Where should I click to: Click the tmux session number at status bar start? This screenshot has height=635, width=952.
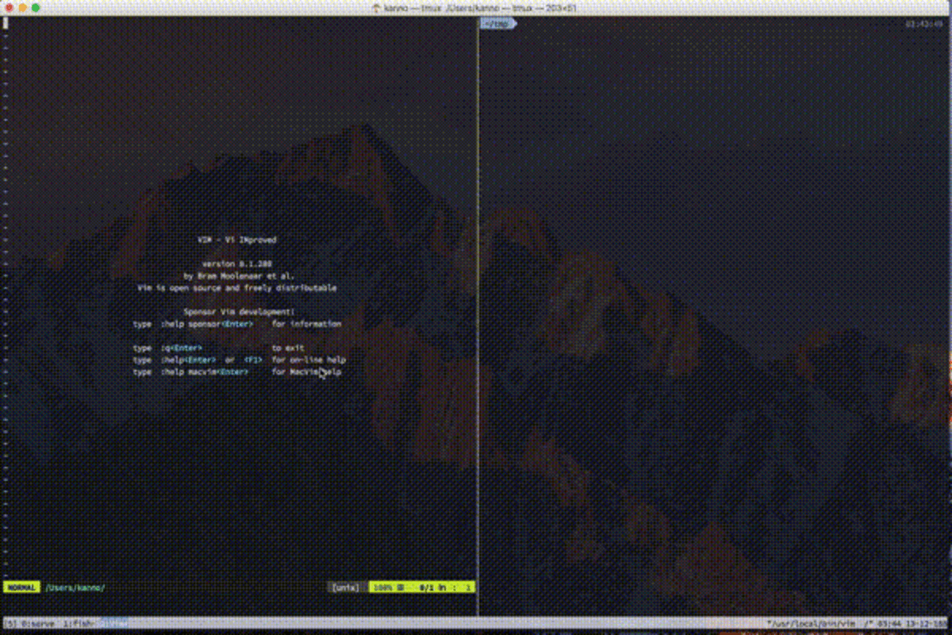tap(10, 623)
